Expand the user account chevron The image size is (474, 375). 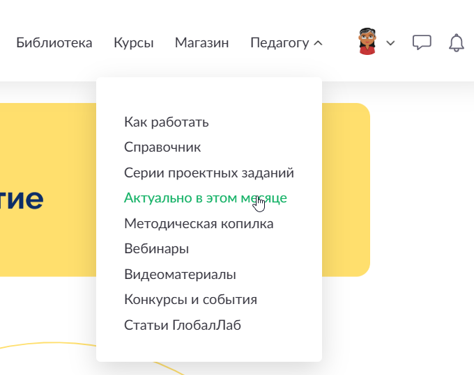[390, 43]
